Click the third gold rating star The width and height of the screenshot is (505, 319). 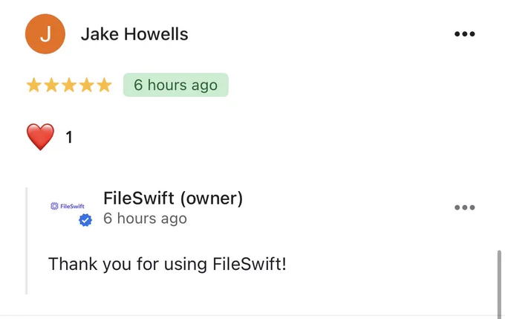(x=69, y=86)
